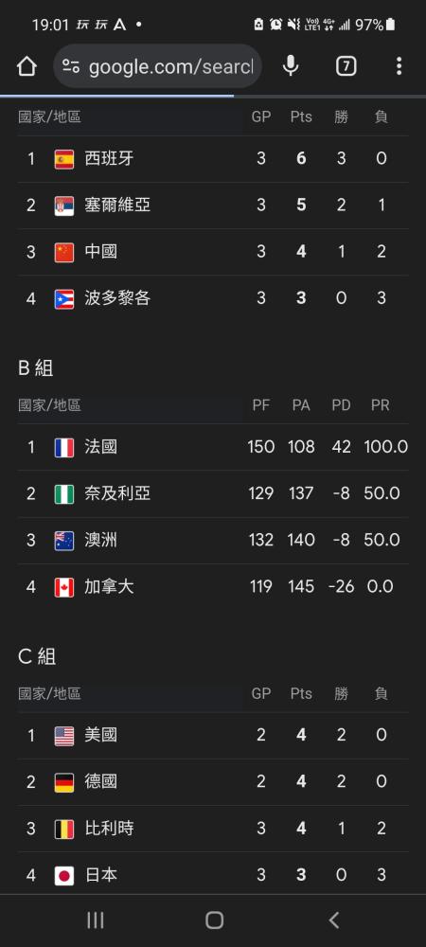Click the google.com address bar
426x947 pixels.
point(157,66)
